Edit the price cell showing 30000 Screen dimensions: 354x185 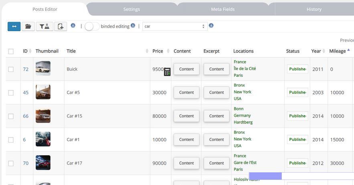160,92
